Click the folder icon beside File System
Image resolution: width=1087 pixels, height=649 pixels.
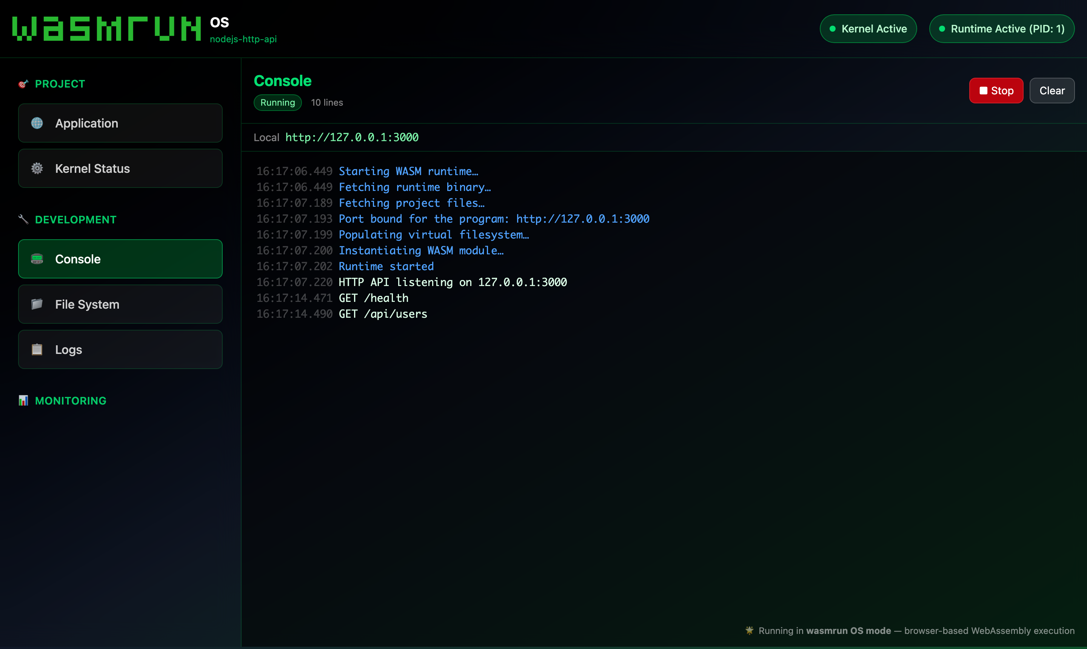(x=37, y=305)
